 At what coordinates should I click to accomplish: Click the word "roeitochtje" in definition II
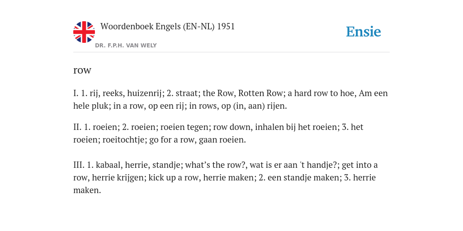pyautogui.click(x=124, y=140)
